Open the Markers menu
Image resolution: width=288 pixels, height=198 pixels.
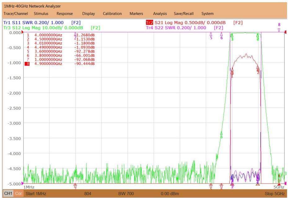click(136, 14)
